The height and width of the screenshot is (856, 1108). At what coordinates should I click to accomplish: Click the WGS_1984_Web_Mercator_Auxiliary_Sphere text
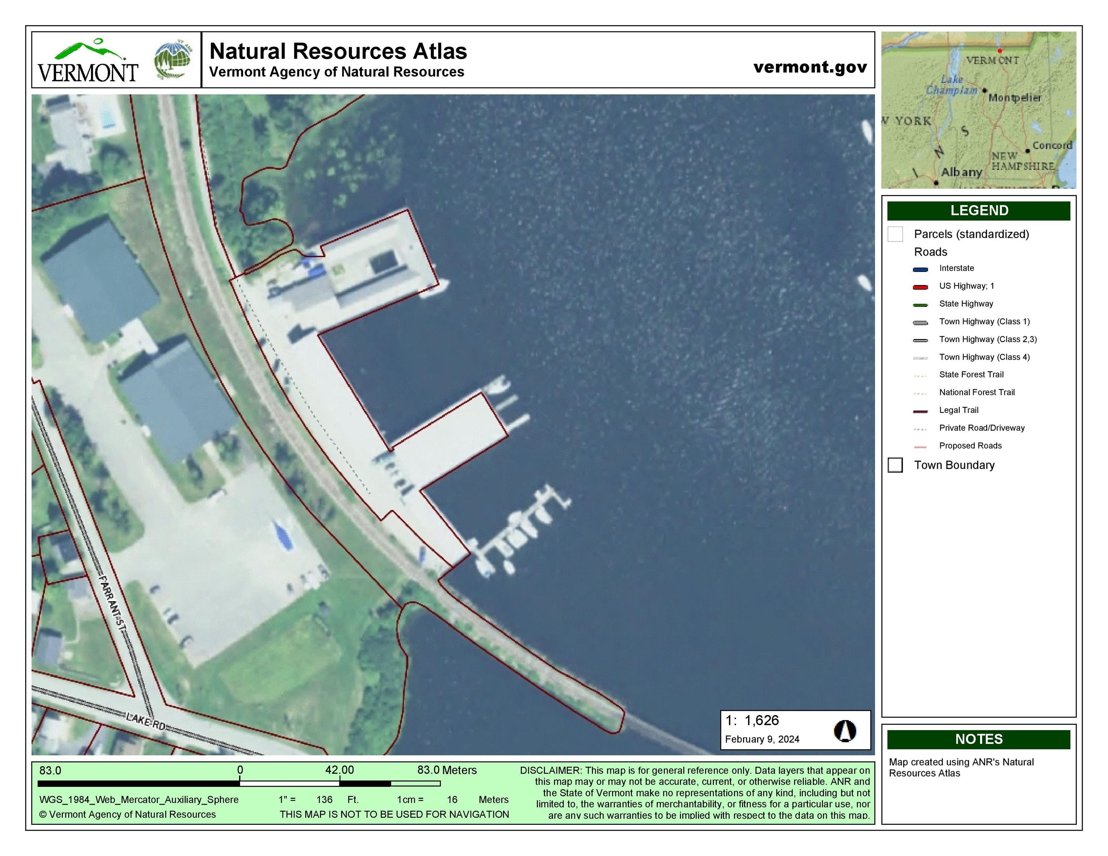coord(139,800)
